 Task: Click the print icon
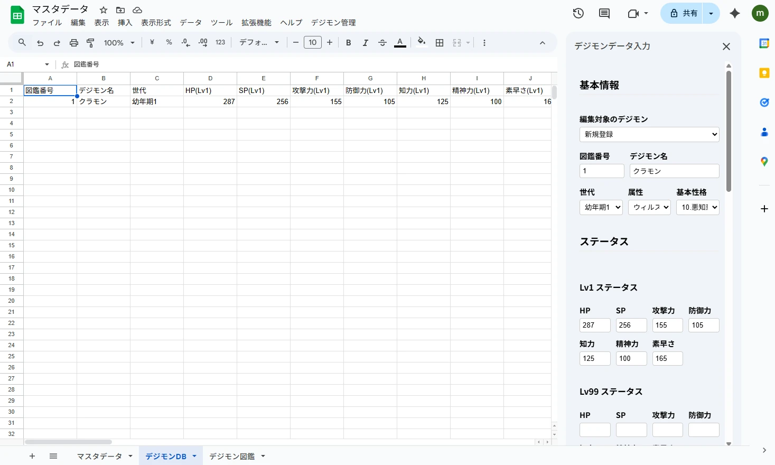point(74,43)
